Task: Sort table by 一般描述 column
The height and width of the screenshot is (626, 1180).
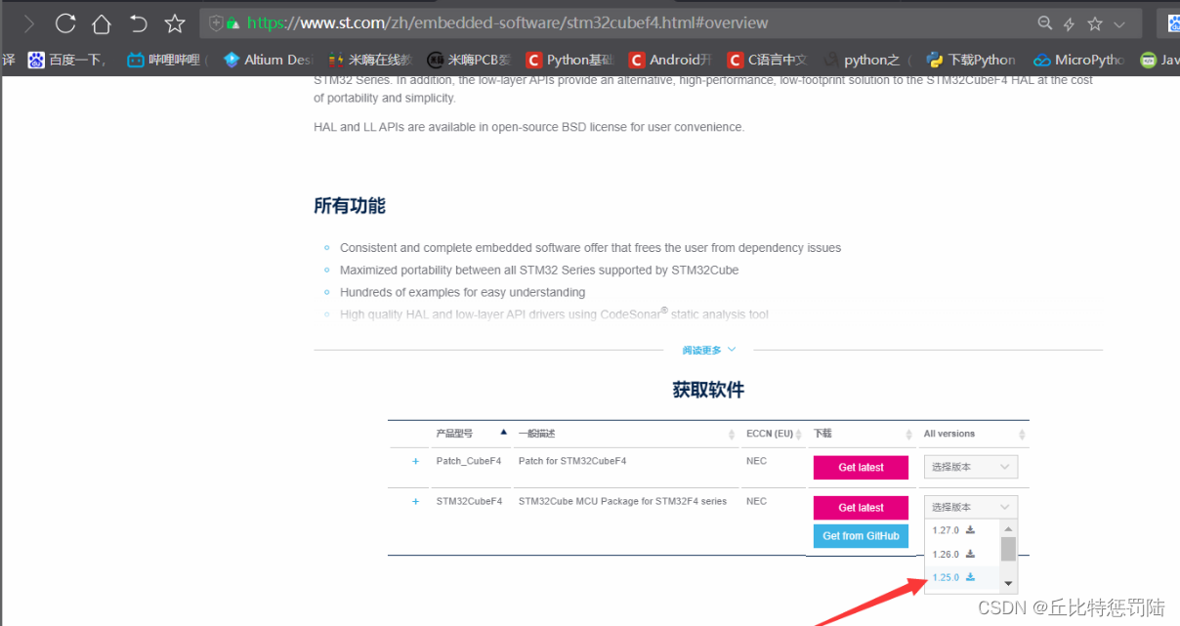Action: (627, 433)
